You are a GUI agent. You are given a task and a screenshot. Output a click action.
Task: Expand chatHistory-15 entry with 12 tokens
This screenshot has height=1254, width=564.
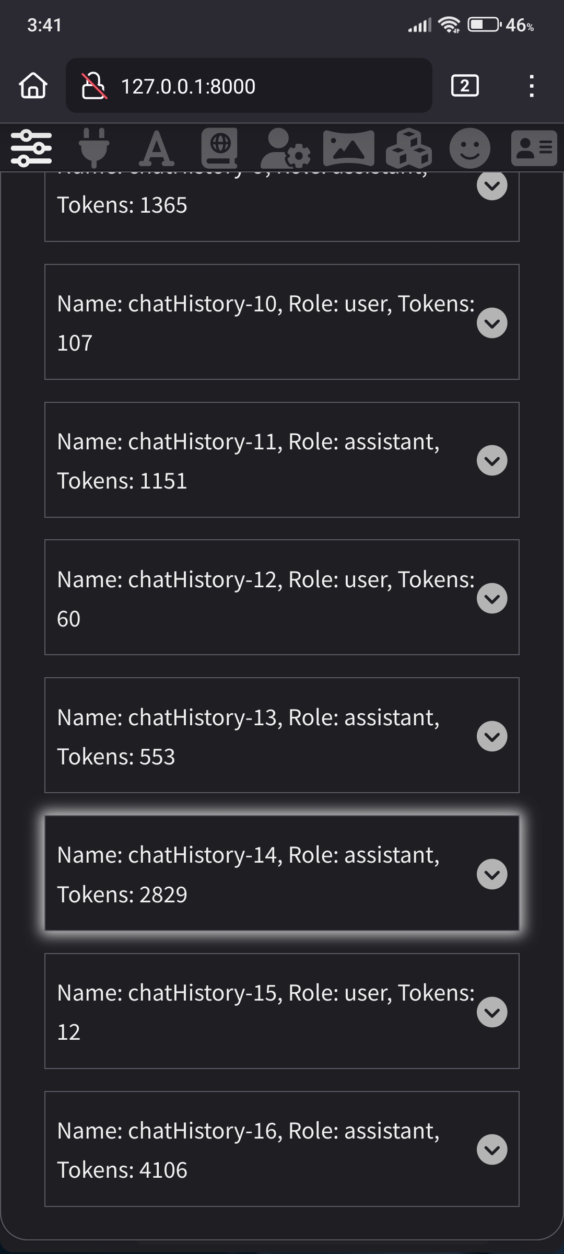pyautogui.click(x=492, y=1012)
